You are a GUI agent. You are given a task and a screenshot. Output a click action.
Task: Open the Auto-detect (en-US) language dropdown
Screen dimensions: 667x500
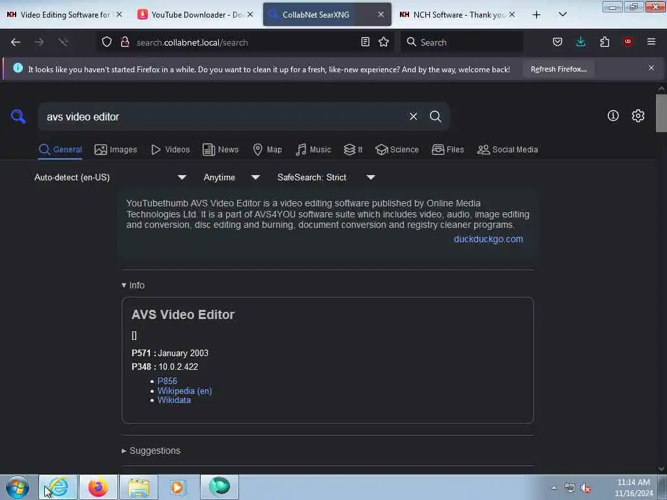click(x=110, y=177)
